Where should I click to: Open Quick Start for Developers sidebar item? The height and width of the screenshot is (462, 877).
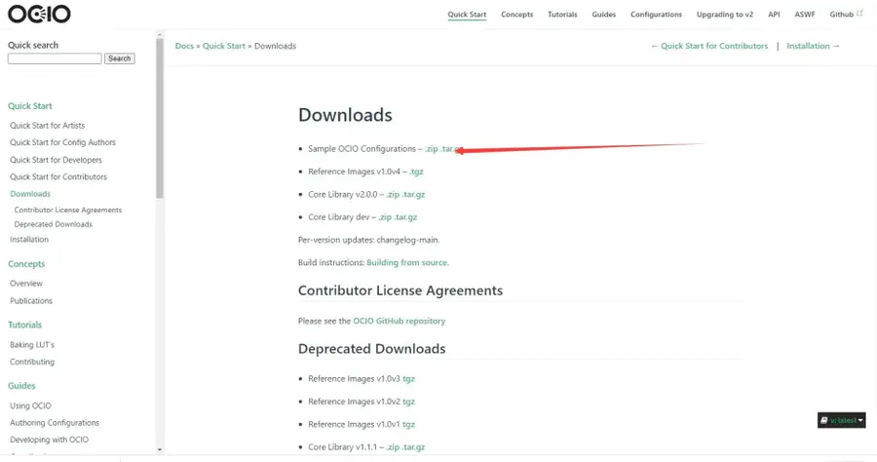coord(56,160)
